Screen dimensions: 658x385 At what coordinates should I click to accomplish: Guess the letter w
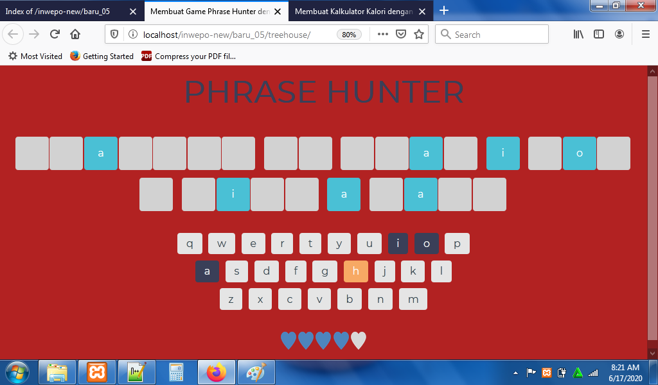[x=222, y=243]
